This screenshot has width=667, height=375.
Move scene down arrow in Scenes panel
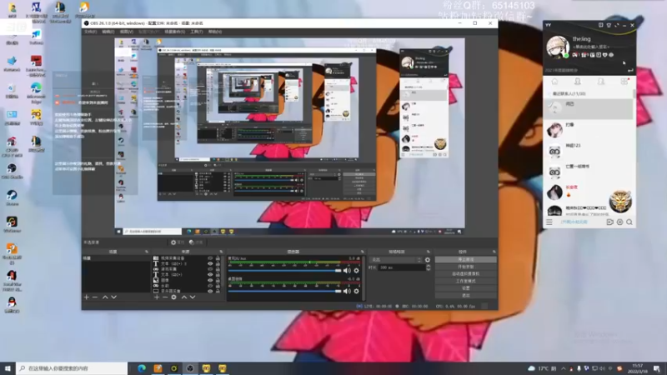click(x=113, y=297)
